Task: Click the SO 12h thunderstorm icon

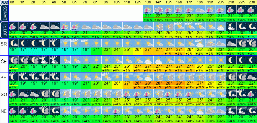Action: point(138,94)
